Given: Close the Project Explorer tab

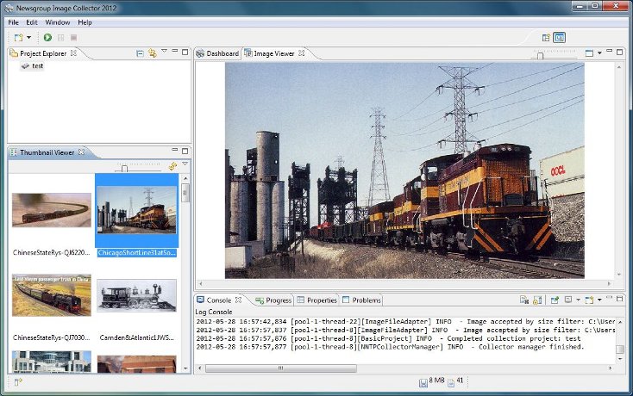Looking at the screenshot, I should click(73, 53).
